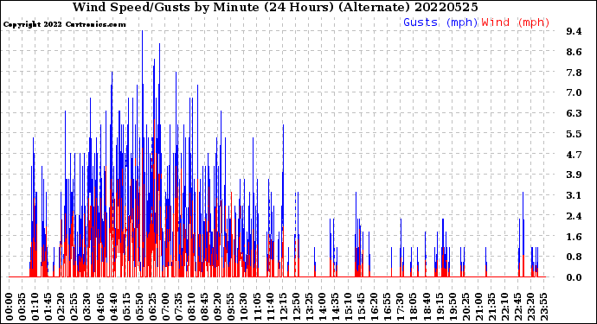Click the 18:40 time axis label
Viewport: 597px width, 324px height.
426,307
